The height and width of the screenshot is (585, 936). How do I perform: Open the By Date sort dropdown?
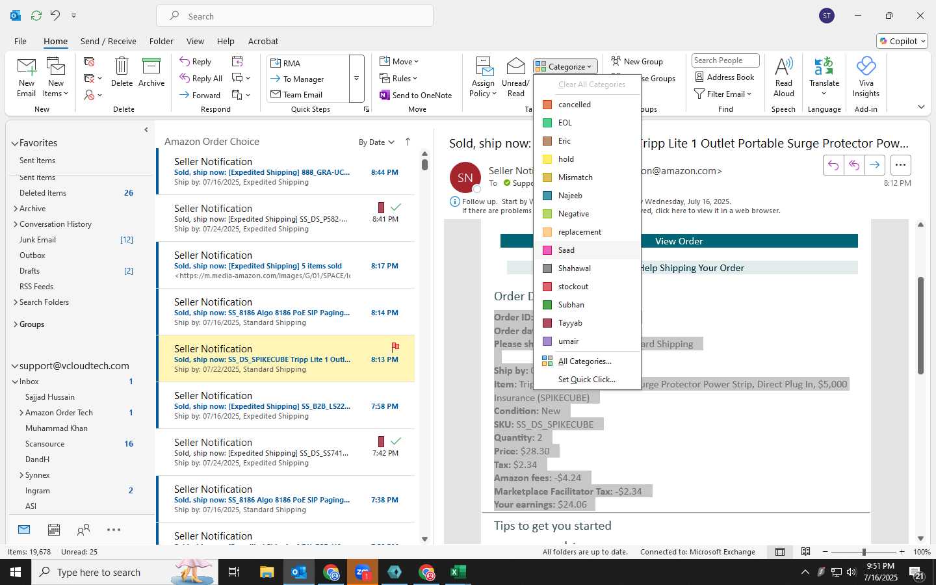(x=376, y=142)
